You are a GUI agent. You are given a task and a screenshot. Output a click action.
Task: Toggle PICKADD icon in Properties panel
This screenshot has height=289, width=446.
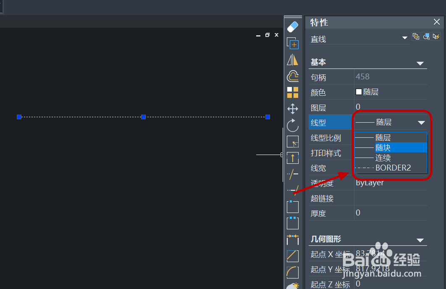[416, 37]
